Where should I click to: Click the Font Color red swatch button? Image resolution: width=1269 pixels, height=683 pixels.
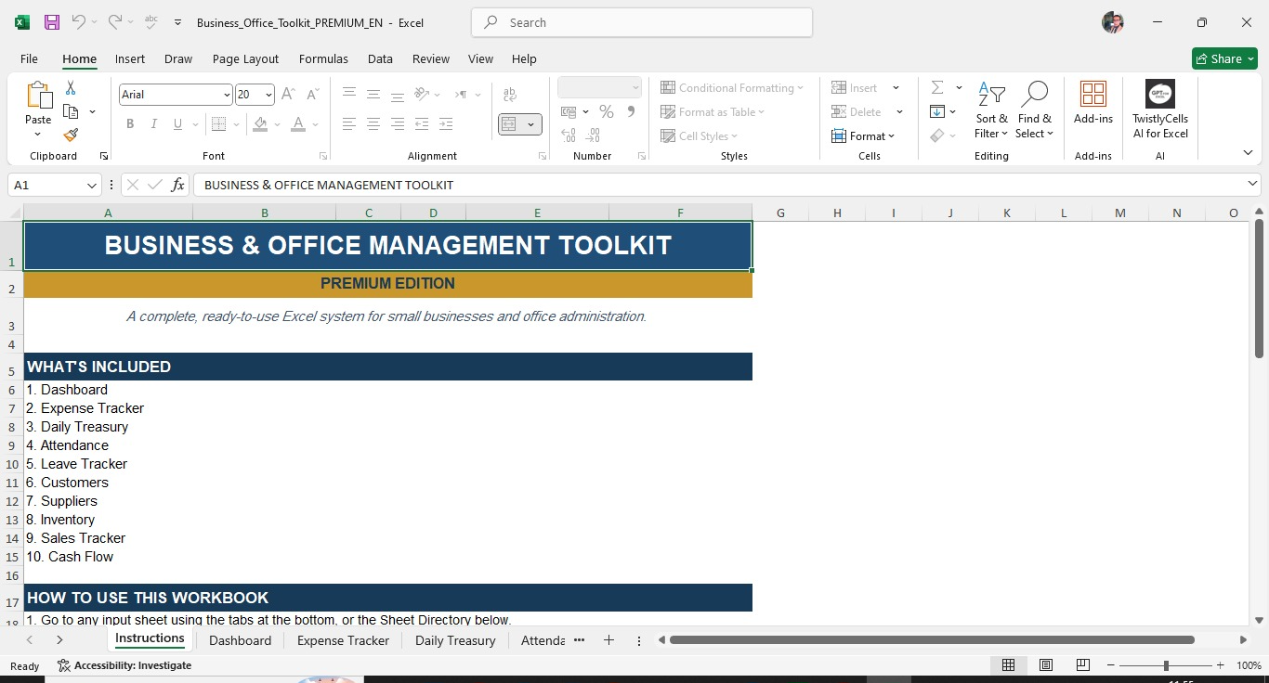pos(297,124)
